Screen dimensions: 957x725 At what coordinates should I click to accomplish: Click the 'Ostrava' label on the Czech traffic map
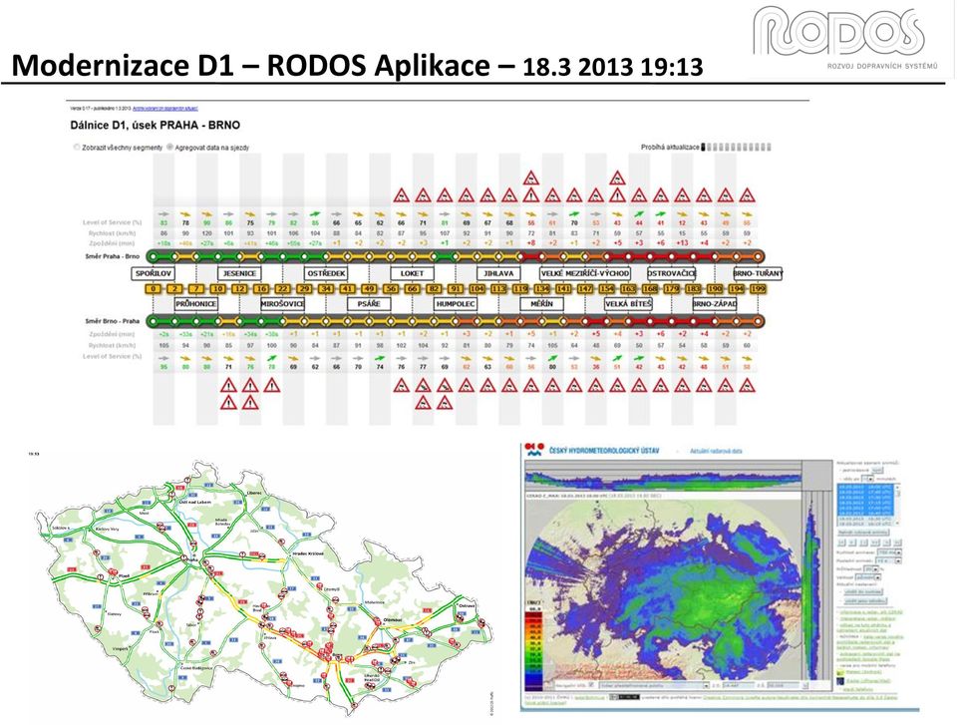coord(467,606)
